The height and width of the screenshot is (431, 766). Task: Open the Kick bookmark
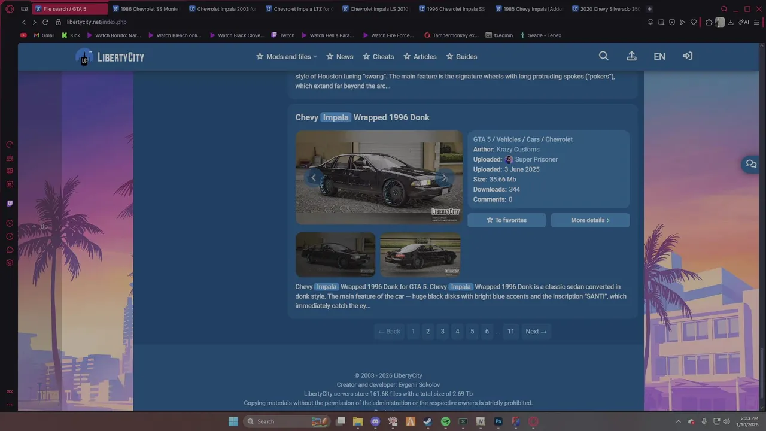pos(71,35)
